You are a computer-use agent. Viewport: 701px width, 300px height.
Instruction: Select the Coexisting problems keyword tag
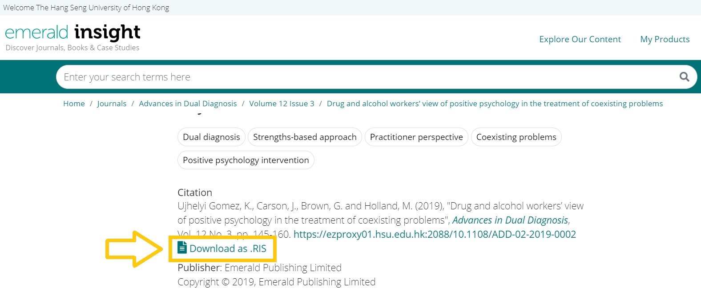click(x=516, y=137)
